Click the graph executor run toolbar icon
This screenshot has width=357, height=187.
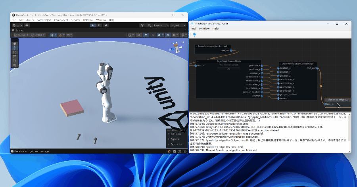point(194,35)
